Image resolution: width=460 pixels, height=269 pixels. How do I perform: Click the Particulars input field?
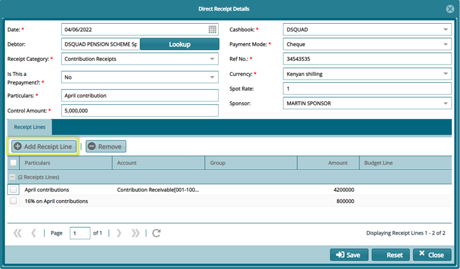point(140,95)
